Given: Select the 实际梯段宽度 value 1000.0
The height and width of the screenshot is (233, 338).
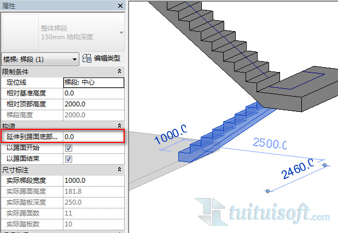Looking at the screenshot, I should (x=93, y=181).
